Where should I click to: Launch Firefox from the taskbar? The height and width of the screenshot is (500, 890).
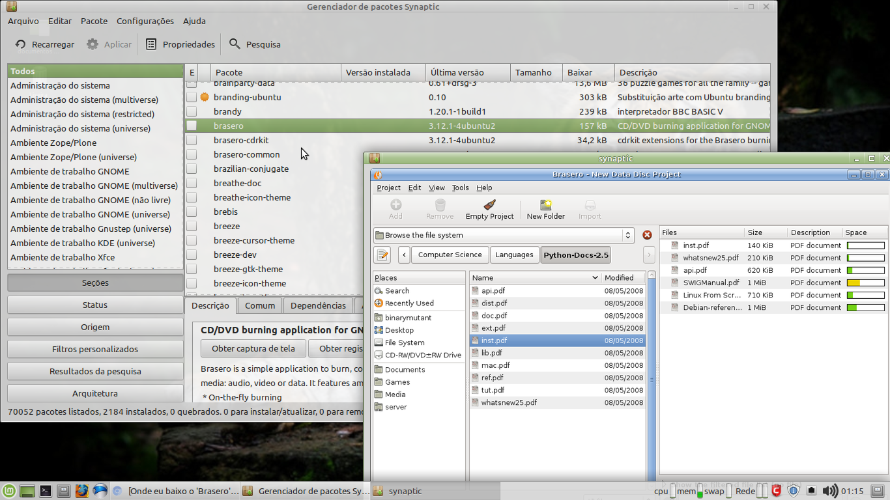[81, 491]
